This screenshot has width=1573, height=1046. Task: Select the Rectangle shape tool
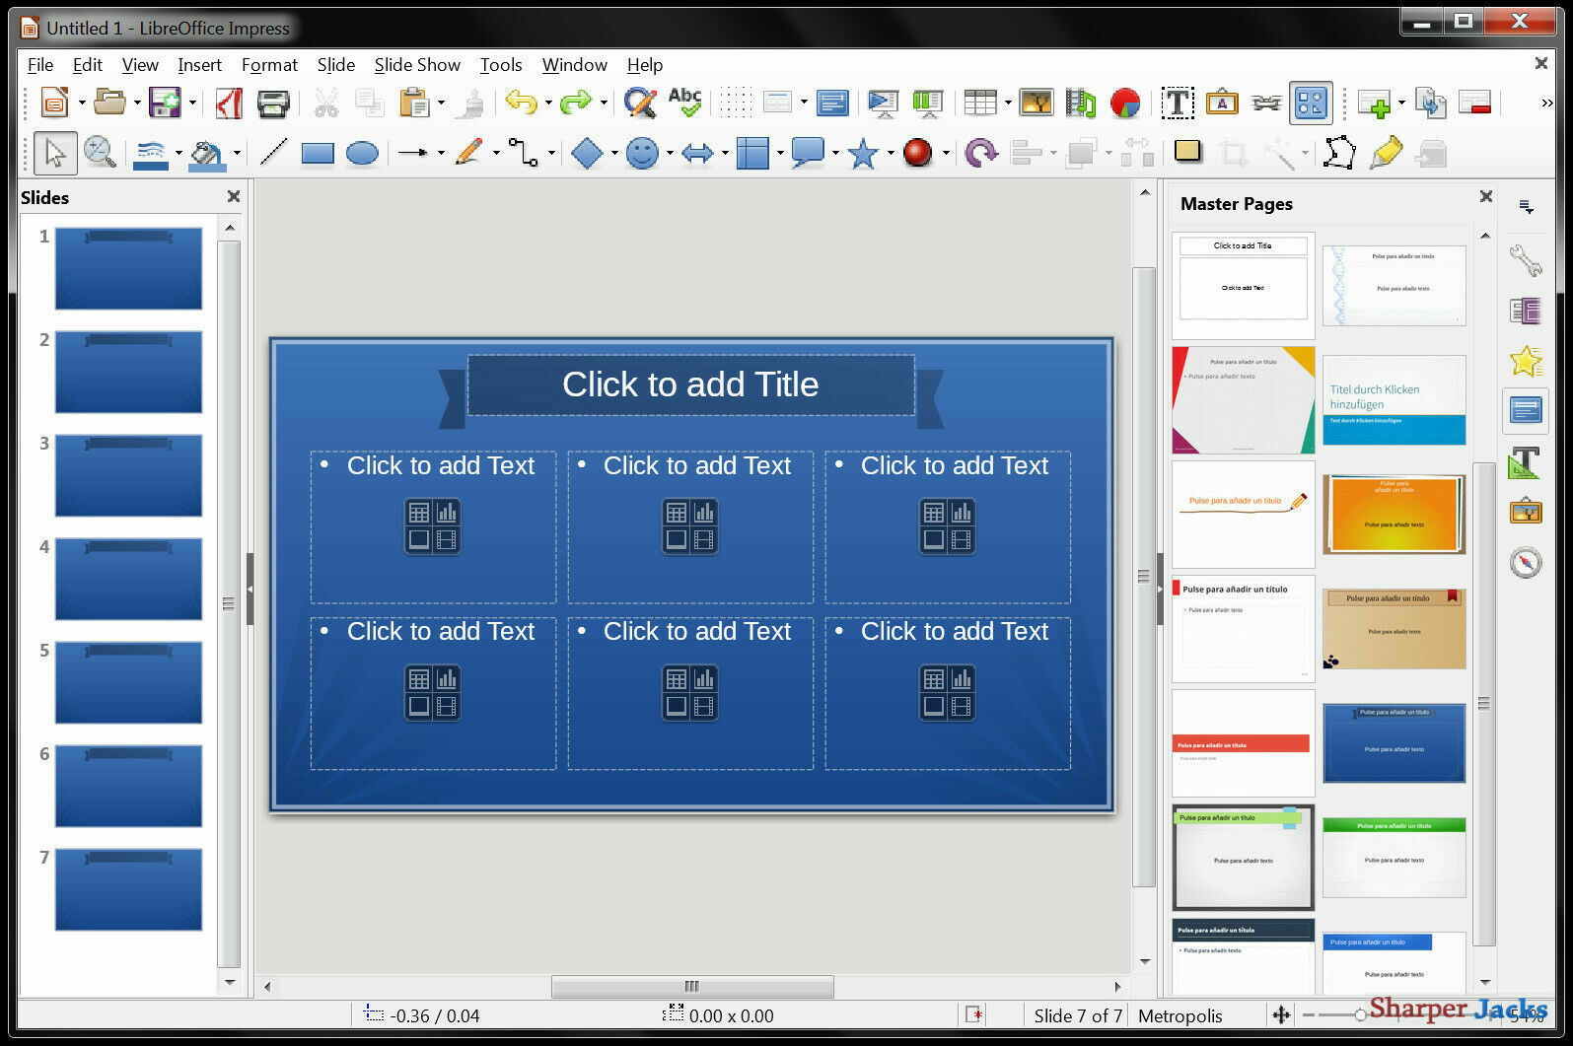point(318,153)
